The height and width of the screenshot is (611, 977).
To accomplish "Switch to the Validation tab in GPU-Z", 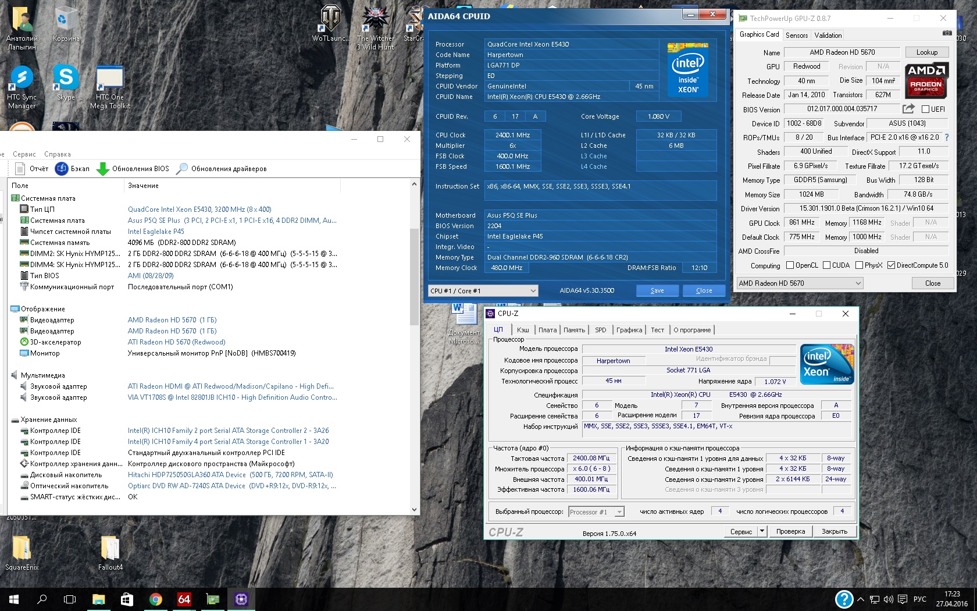I will point(828,35).
